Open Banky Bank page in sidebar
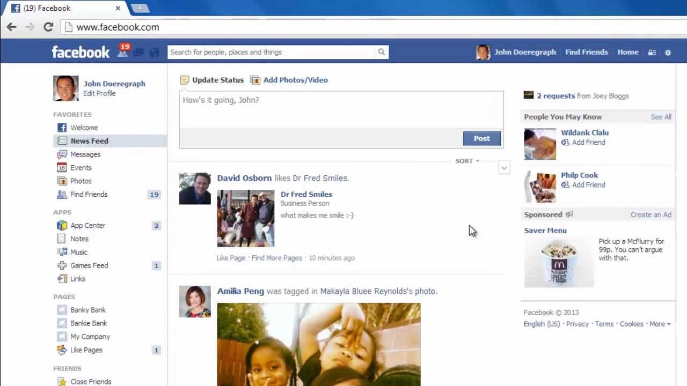 pos(88,310)
